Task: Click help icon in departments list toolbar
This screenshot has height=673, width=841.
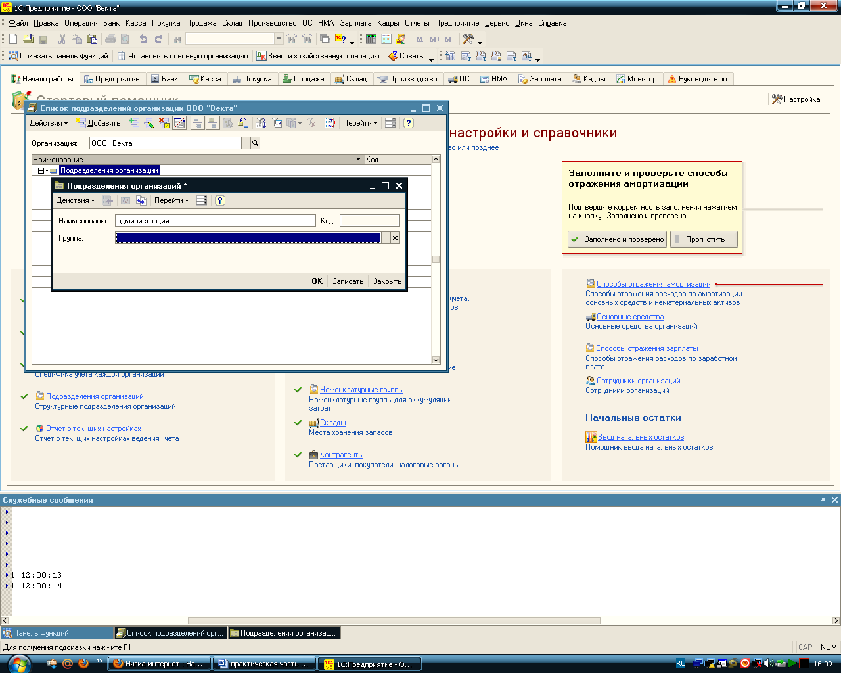Action: click(x=409, y=123)
